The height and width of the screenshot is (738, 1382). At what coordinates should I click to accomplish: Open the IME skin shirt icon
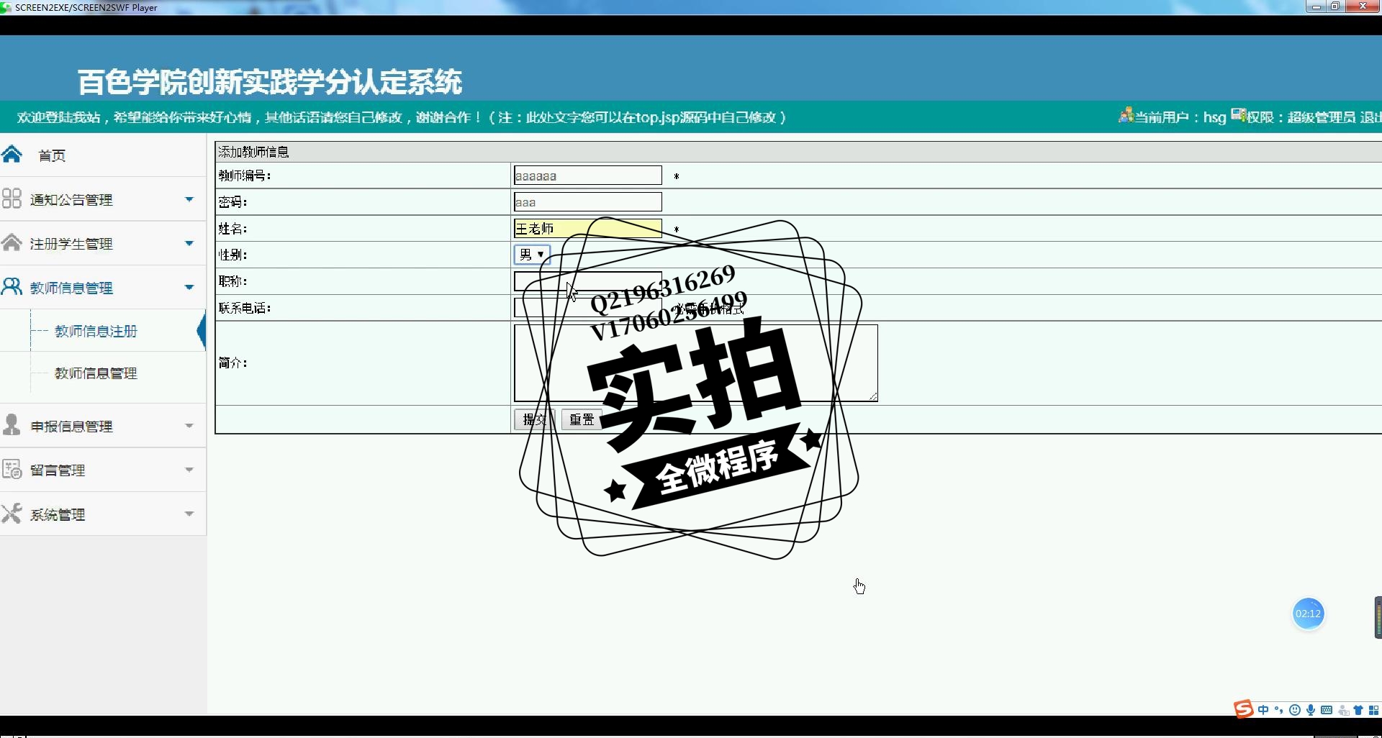1358,711
